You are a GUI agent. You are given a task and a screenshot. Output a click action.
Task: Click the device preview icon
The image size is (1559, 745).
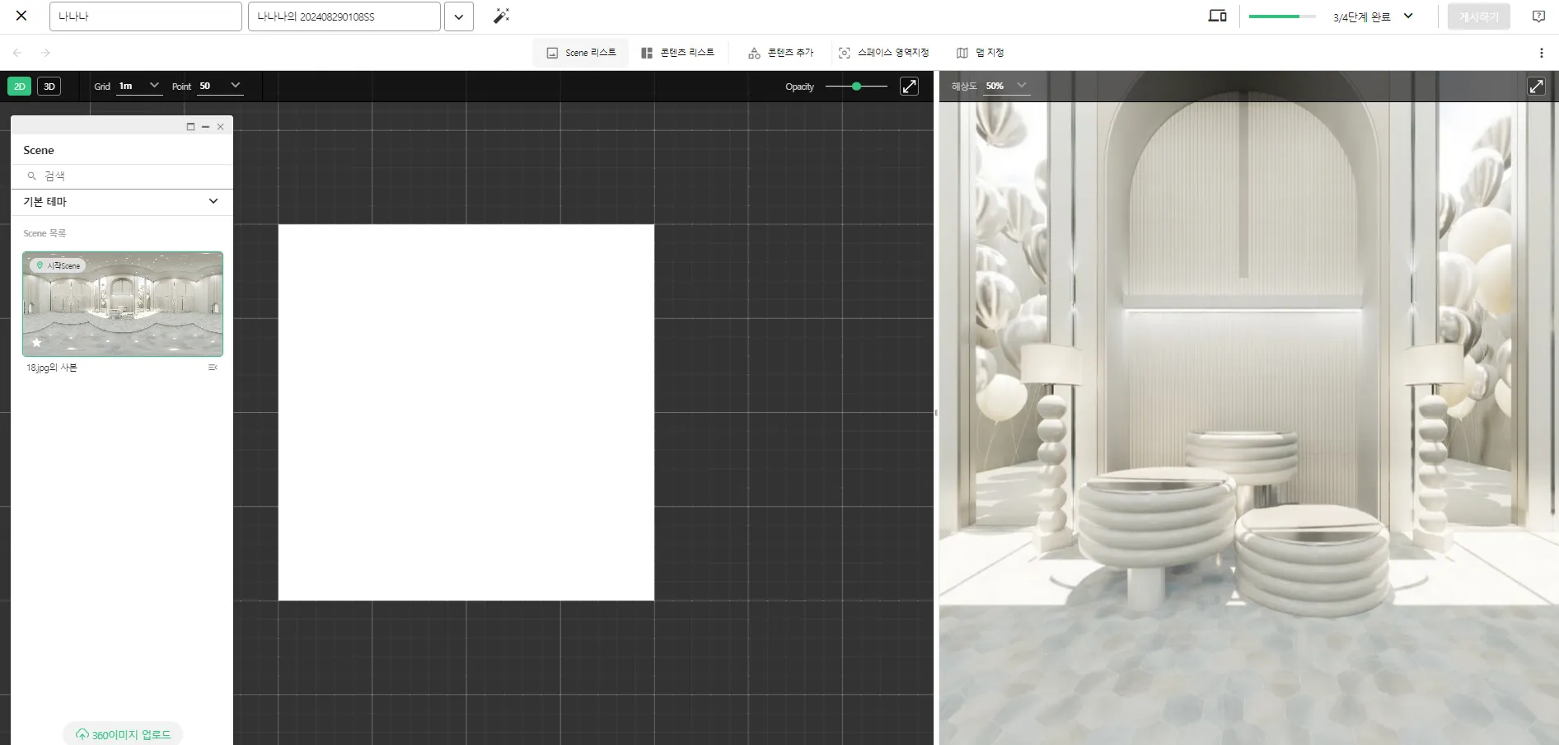tap(1217, 16)
